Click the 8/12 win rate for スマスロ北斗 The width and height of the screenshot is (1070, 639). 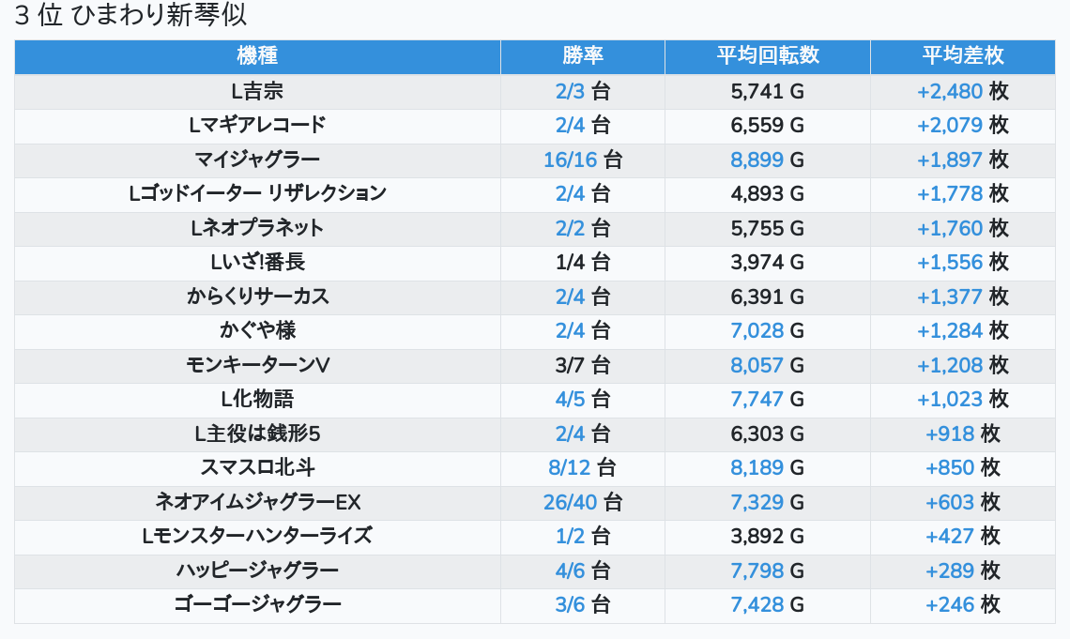pos(570,467)
